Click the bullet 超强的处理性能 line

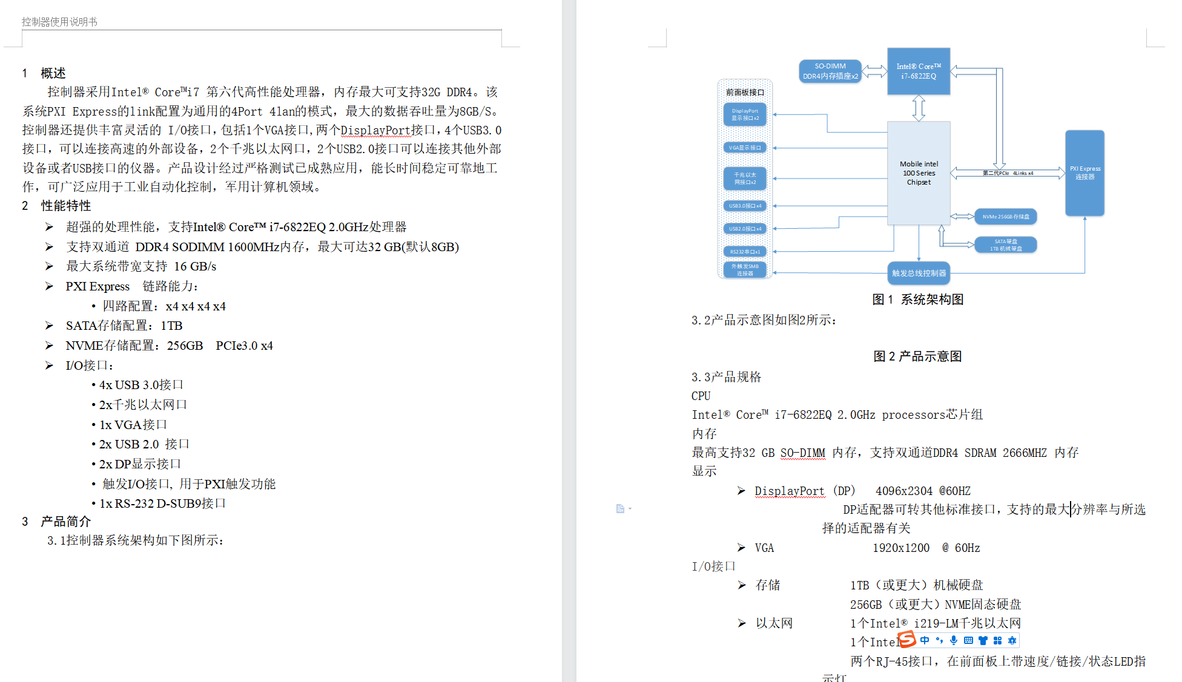click(x=236, y=227)
